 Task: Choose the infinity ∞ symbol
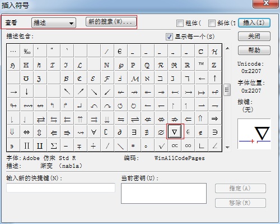188,145
